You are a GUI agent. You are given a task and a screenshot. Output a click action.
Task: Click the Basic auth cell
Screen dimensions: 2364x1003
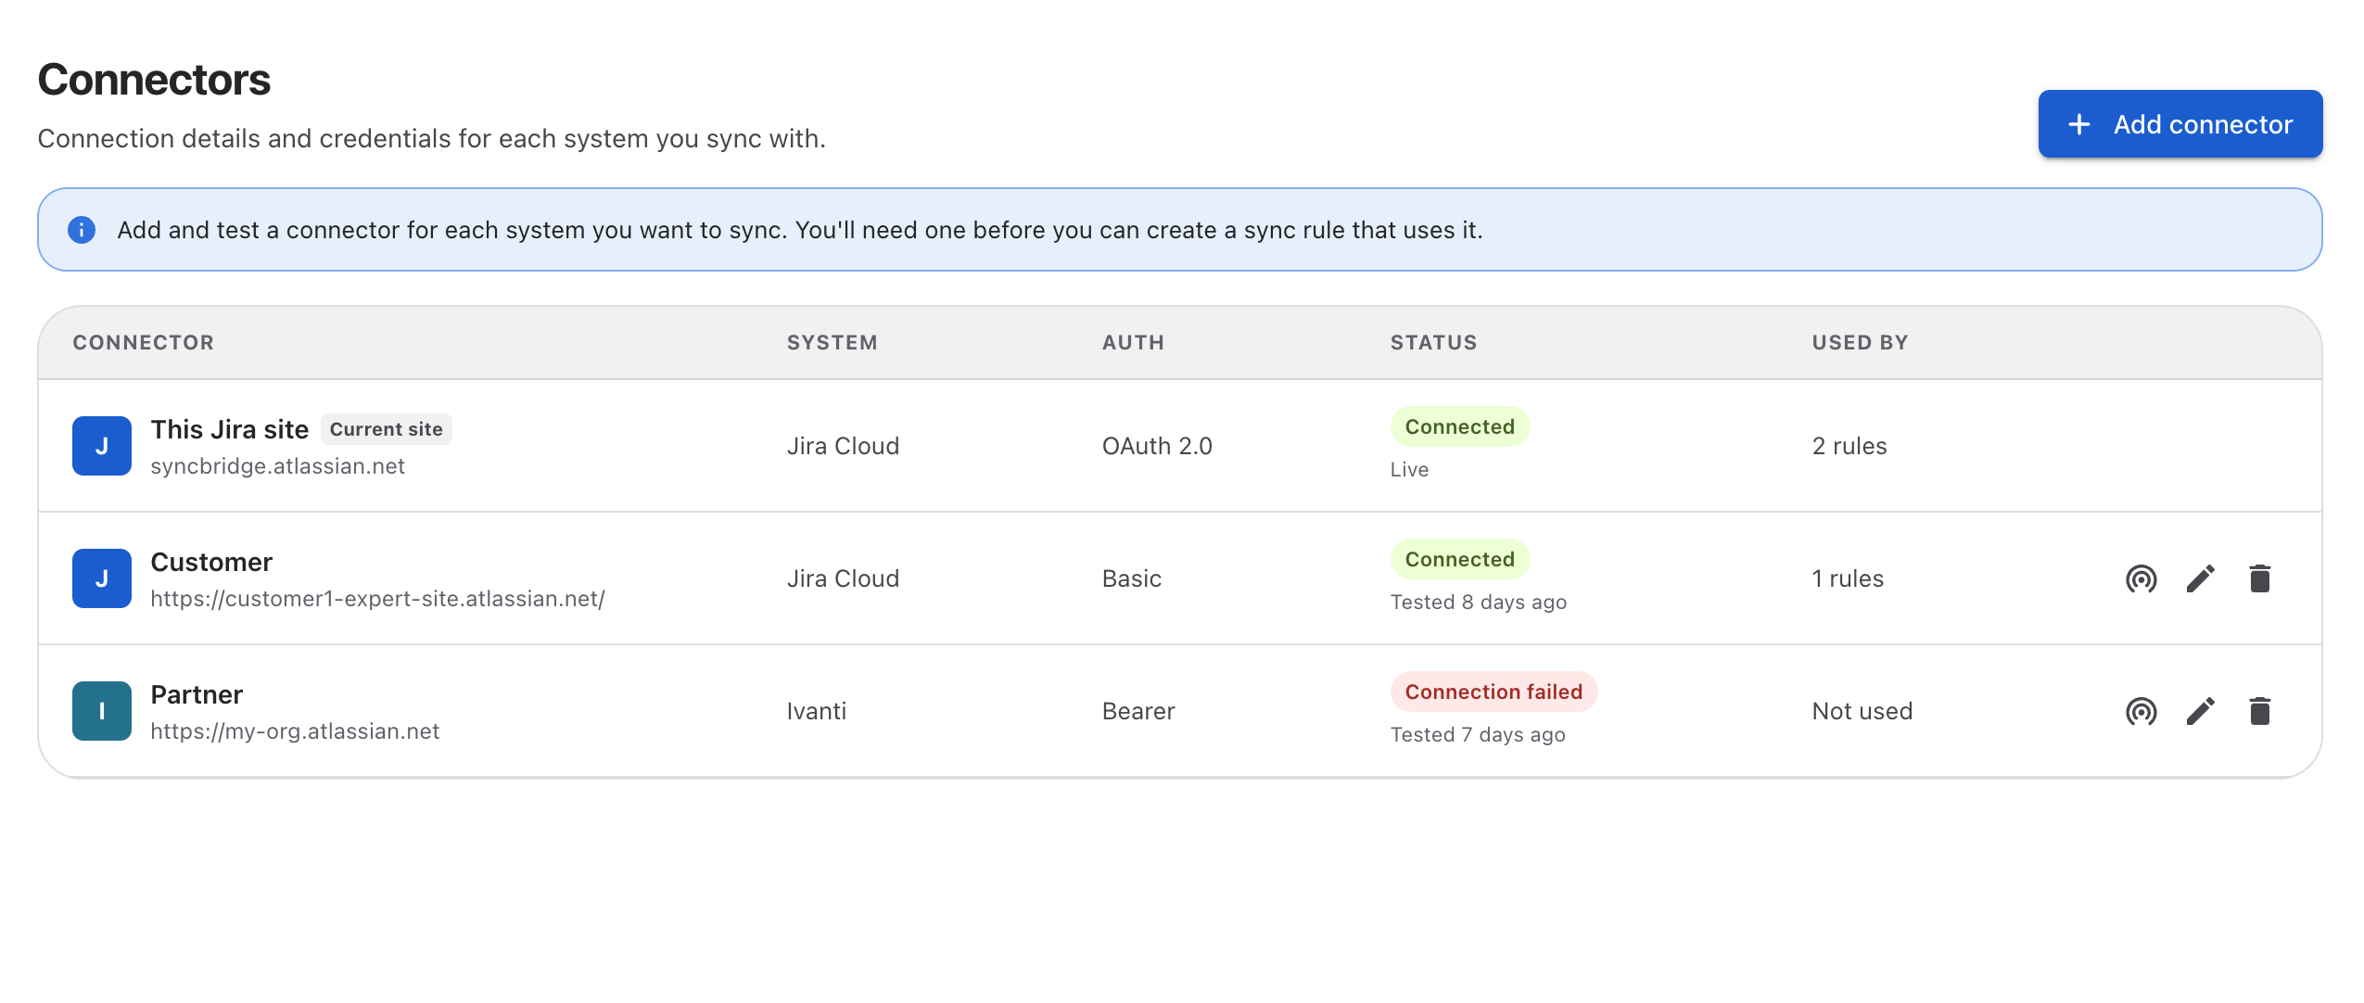click(1131, 578)
